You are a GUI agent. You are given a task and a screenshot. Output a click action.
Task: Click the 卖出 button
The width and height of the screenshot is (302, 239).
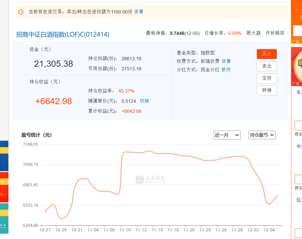267,66
